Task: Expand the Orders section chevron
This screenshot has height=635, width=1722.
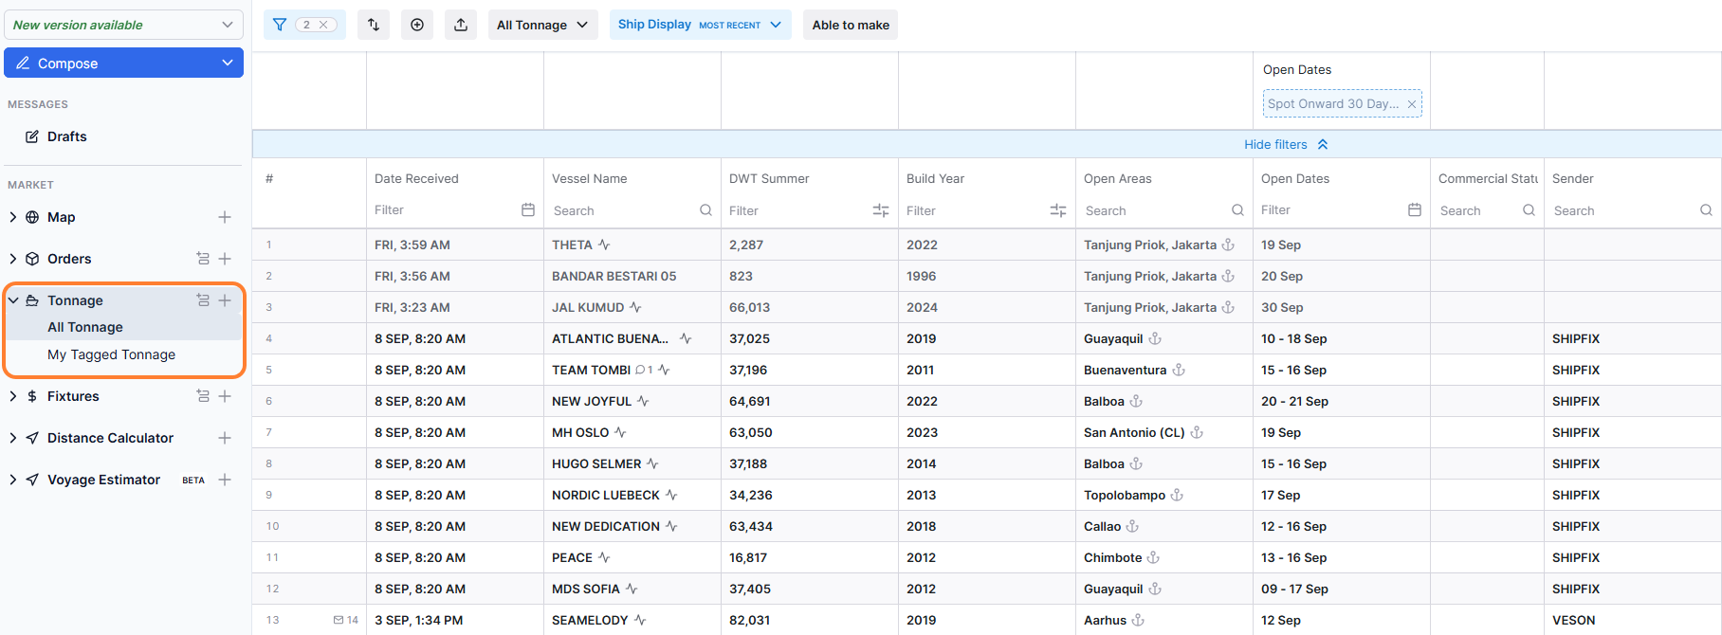Action: (x=13, y=259)
